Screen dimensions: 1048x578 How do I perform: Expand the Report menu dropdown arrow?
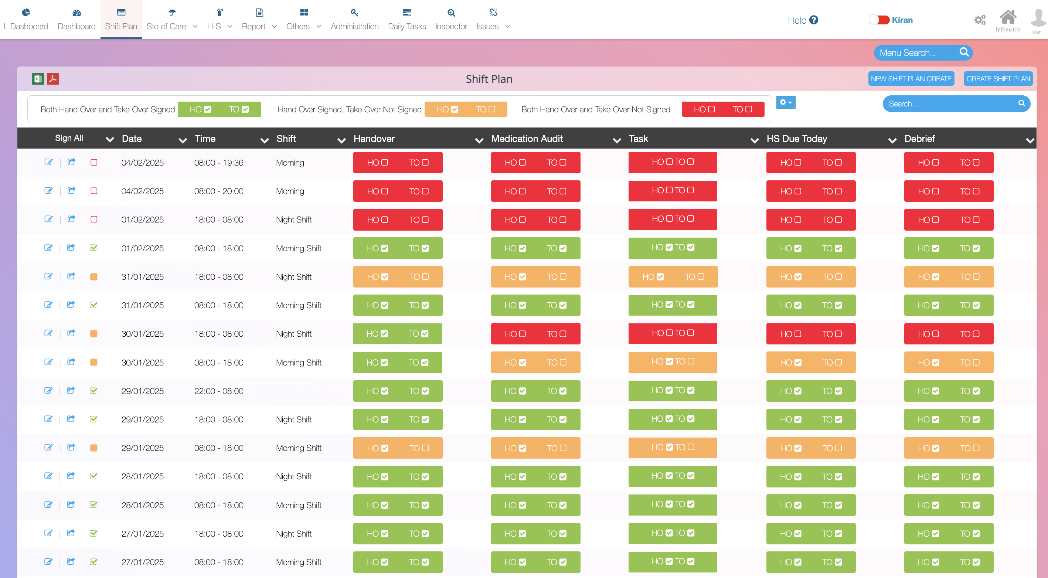(274, 27)
